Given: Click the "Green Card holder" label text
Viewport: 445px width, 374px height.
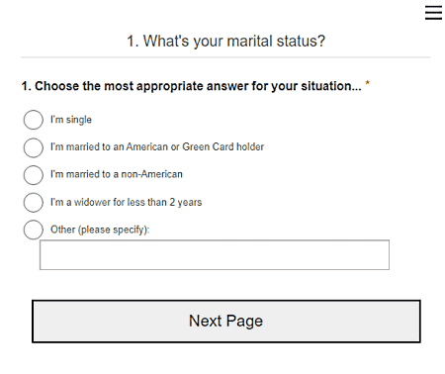Looking at the screenshot, I should [x=223, y=146].
